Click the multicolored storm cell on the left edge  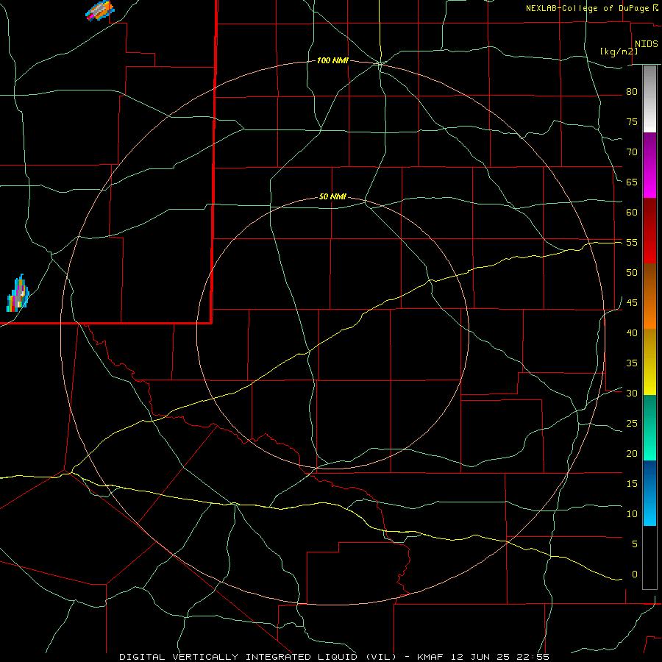(x=18, y=293)
